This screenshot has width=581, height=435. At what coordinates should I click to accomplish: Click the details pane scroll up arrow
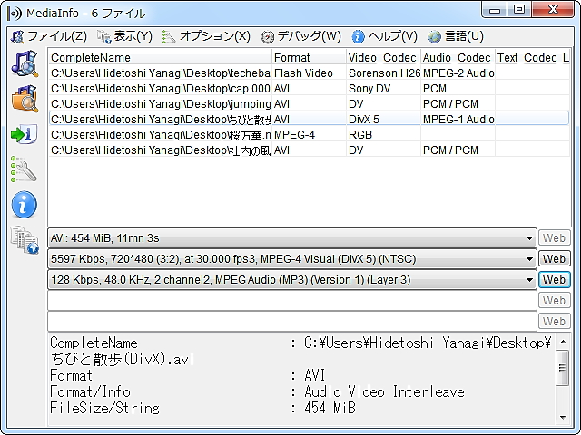pyautogui.click(x=563, y=342)
